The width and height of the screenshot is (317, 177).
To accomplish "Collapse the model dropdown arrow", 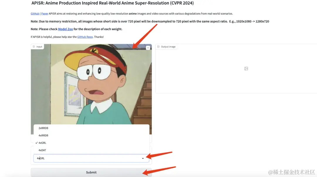I will (x=143, y=158).
